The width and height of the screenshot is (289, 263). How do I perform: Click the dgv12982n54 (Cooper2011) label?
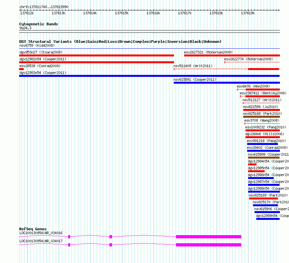tap(43, 59)
